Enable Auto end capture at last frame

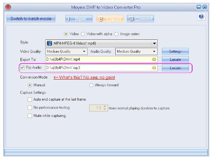[x=30, y=99]
